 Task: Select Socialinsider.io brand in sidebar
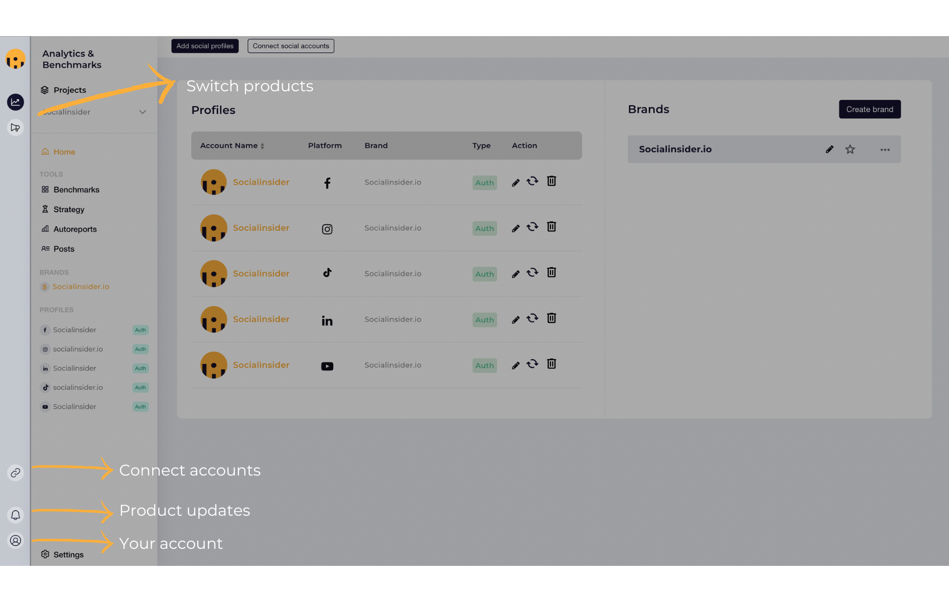tap(75, 287)
